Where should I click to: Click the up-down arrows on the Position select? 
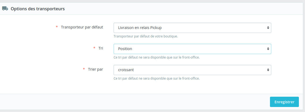pyautogui.click(x=268, y=49)
